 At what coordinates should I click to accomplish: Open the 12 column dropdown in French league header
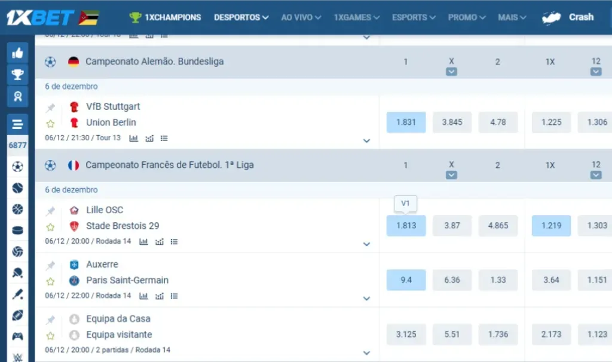595,174
